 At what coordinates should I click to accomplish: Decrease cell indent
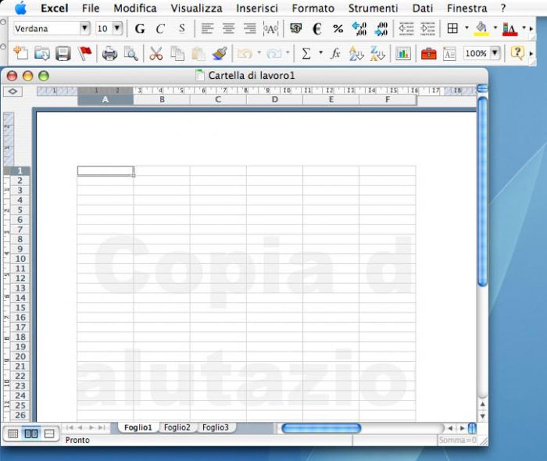coord(406,28)
